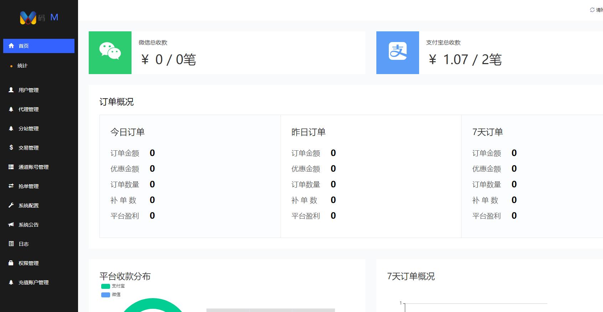The image size is (603, 312).
Task: Open the 统计 submenu item
Action: tap(22, 66)
